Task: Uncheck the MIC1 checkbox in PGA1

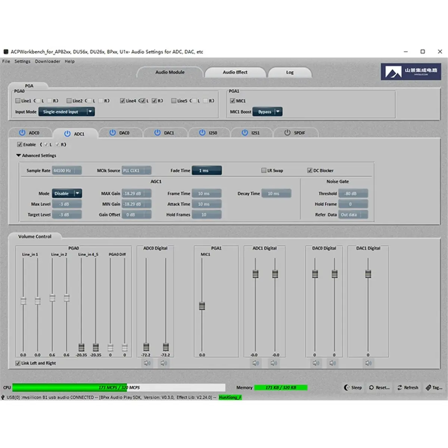Action: tap(233, 101)
